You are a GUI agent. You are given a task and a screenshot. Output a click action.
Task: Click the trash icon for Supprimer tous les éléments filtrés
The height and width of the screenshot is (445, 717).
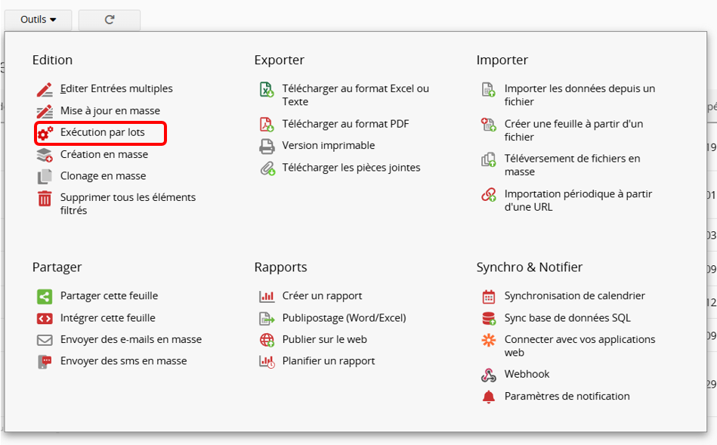pos(45,199)
